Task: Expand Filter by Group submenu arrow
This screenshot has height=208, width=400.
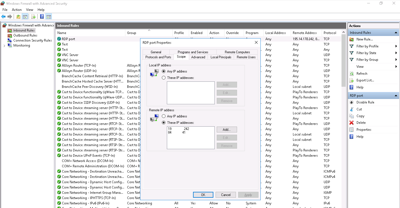Action: point(396,60)
